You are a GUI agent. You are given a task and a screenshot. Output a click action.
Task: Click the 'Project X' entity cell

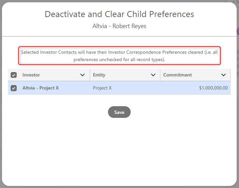click(x=102, y=88)
